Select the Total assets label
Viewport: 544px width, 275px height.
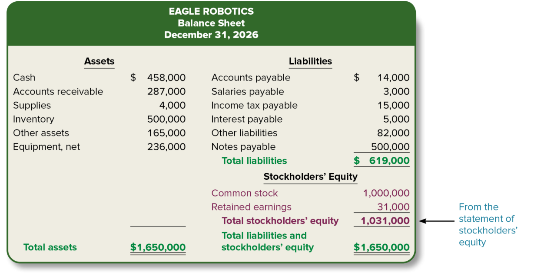[50, 247]
